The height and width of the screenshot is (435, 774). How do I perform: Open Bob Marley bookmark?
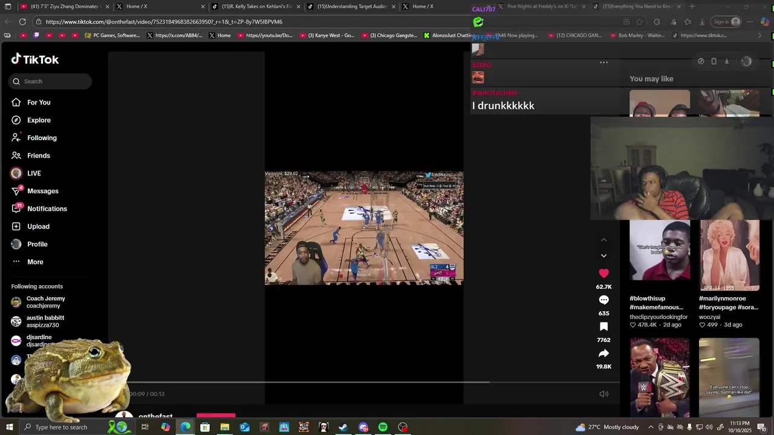tap(637, 36)
